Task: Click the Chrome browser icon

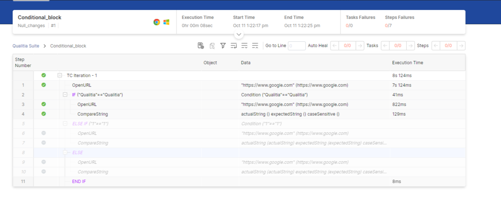Action: pyautogui.click(x=157, y=22)
